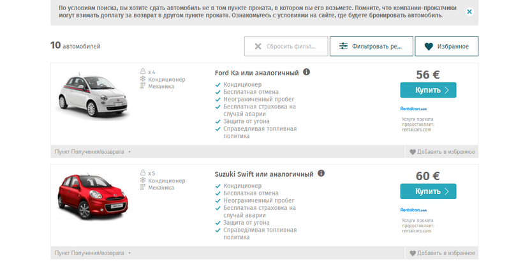Viewport: 523px width, 261px height.
Task: Click the X icon in Сбросить фильтр button
Action: [258, 47]
